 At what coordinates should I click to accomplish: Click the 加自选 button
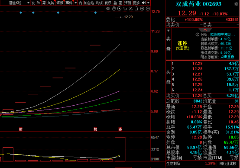[x=89, y=3]
